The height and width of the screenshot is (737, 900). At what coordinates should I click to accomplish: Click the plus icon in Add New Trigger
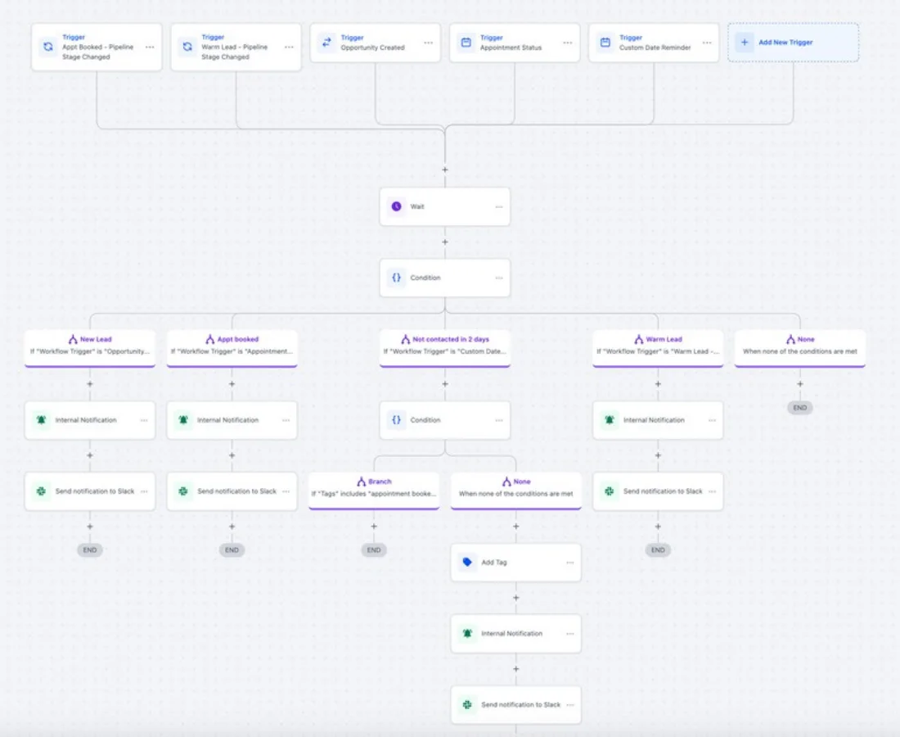tap(745, 43)
